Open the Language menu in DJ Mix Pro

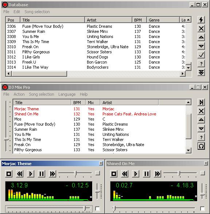67,94
